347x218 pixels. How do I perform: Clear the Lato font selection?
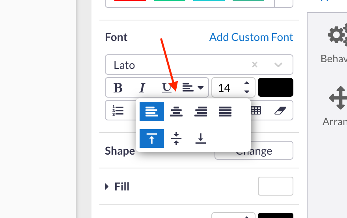point(255,65)
